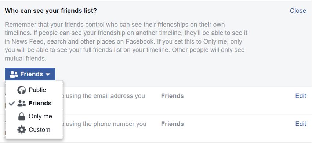Click the checkmark next to Friends option
The height and width of the screenshot is (143, 312).
(x=12, y=104)
